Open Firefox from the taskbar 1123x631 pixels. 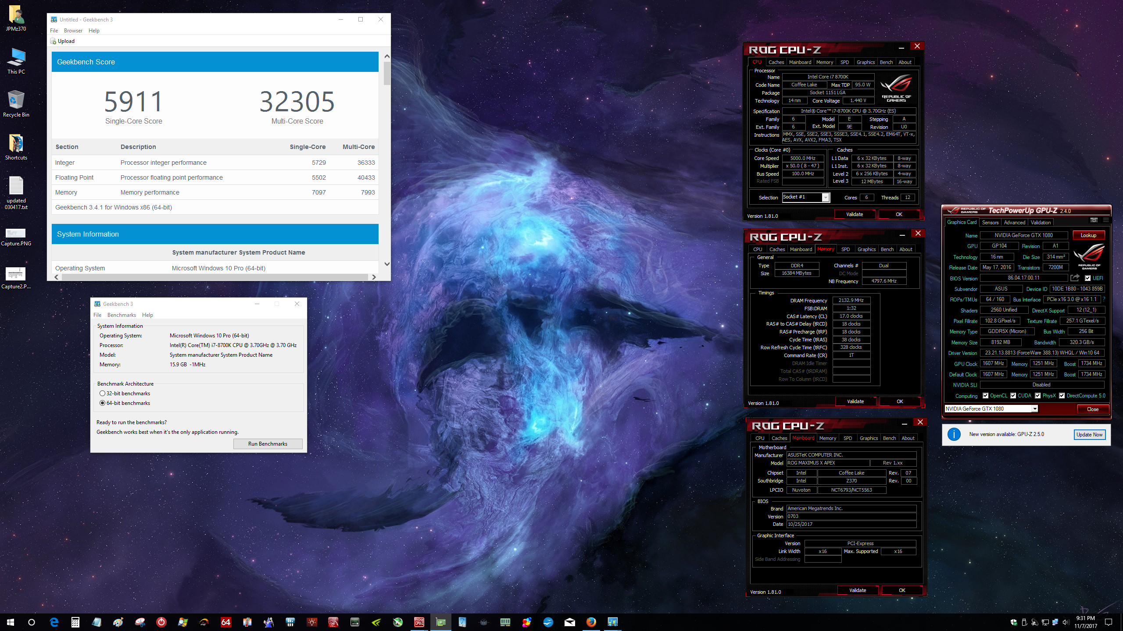point(591,622)
